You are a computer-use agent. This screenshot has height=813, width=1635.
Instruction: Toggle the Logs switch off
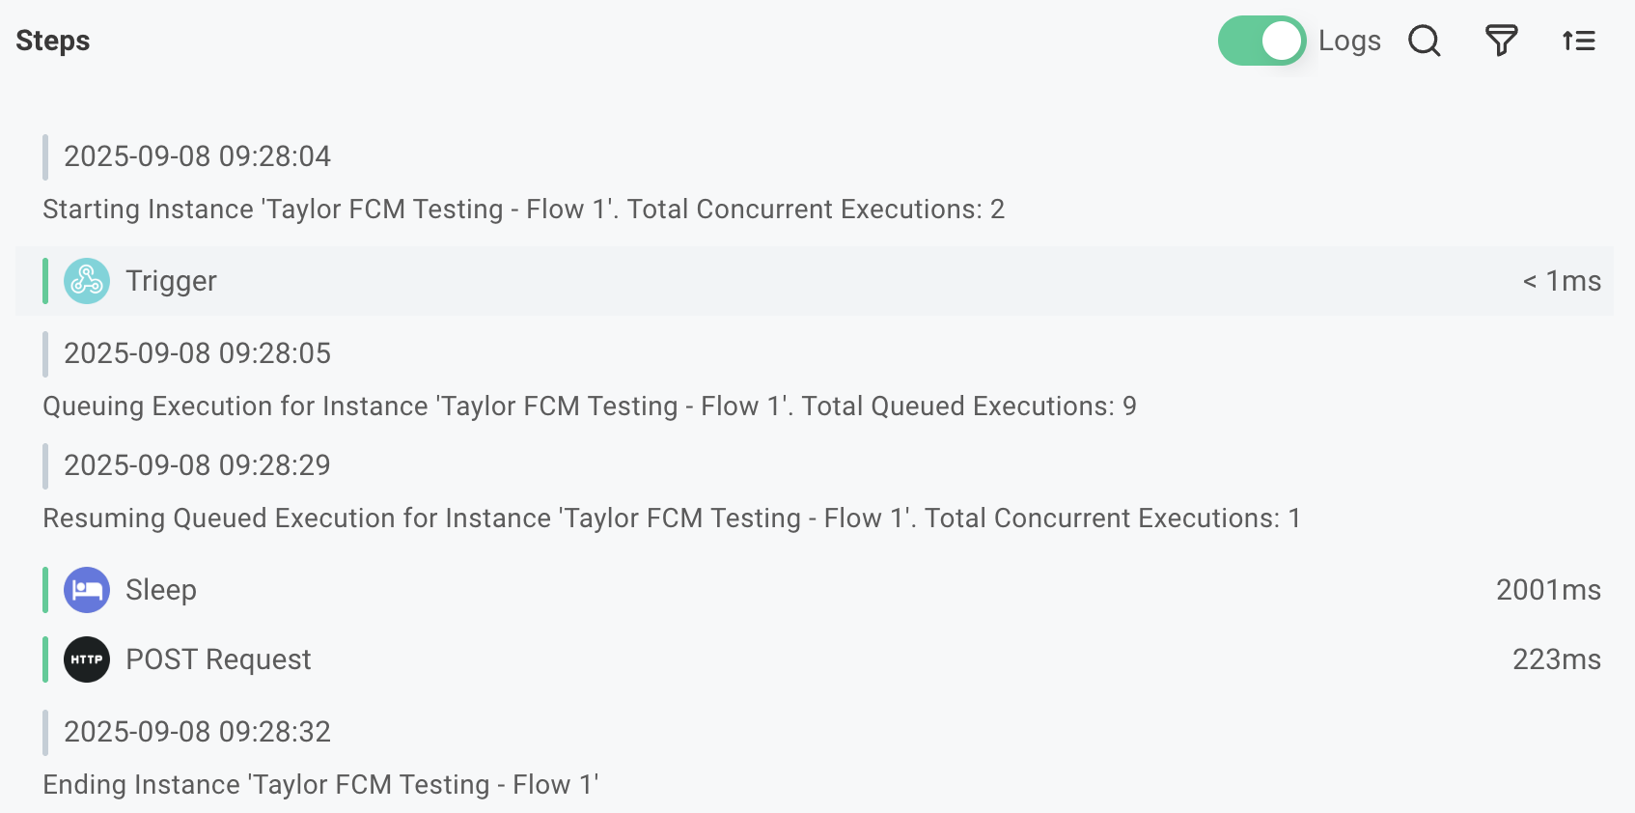coord(1261,41)
